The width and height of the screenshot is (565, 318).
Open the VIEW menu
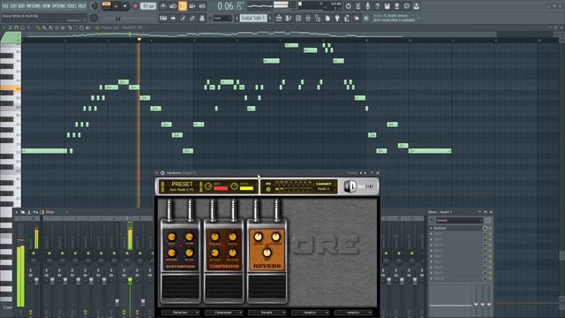[x=47, y=6]
